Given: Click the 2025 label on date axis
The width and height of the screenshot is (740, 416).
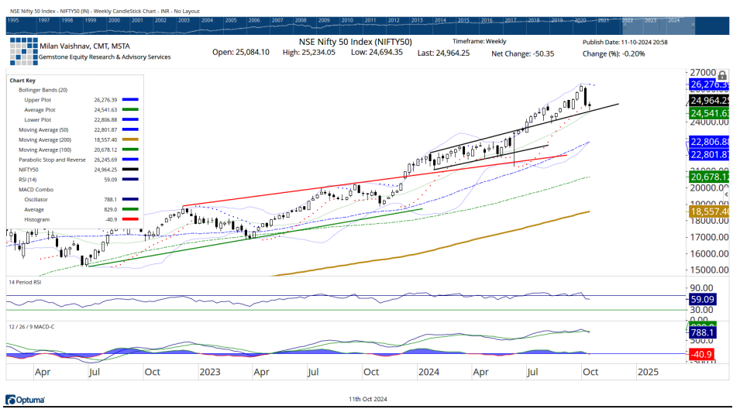Looking at the screenshot, I should click(x=648, y=372).
